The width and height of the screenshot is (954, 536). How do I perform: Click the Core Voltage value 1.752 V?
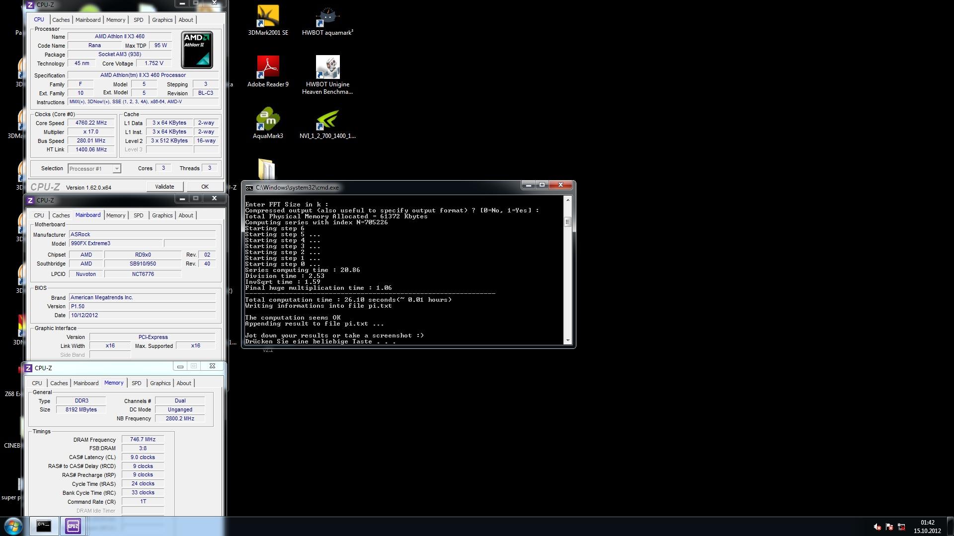[154, 64]
